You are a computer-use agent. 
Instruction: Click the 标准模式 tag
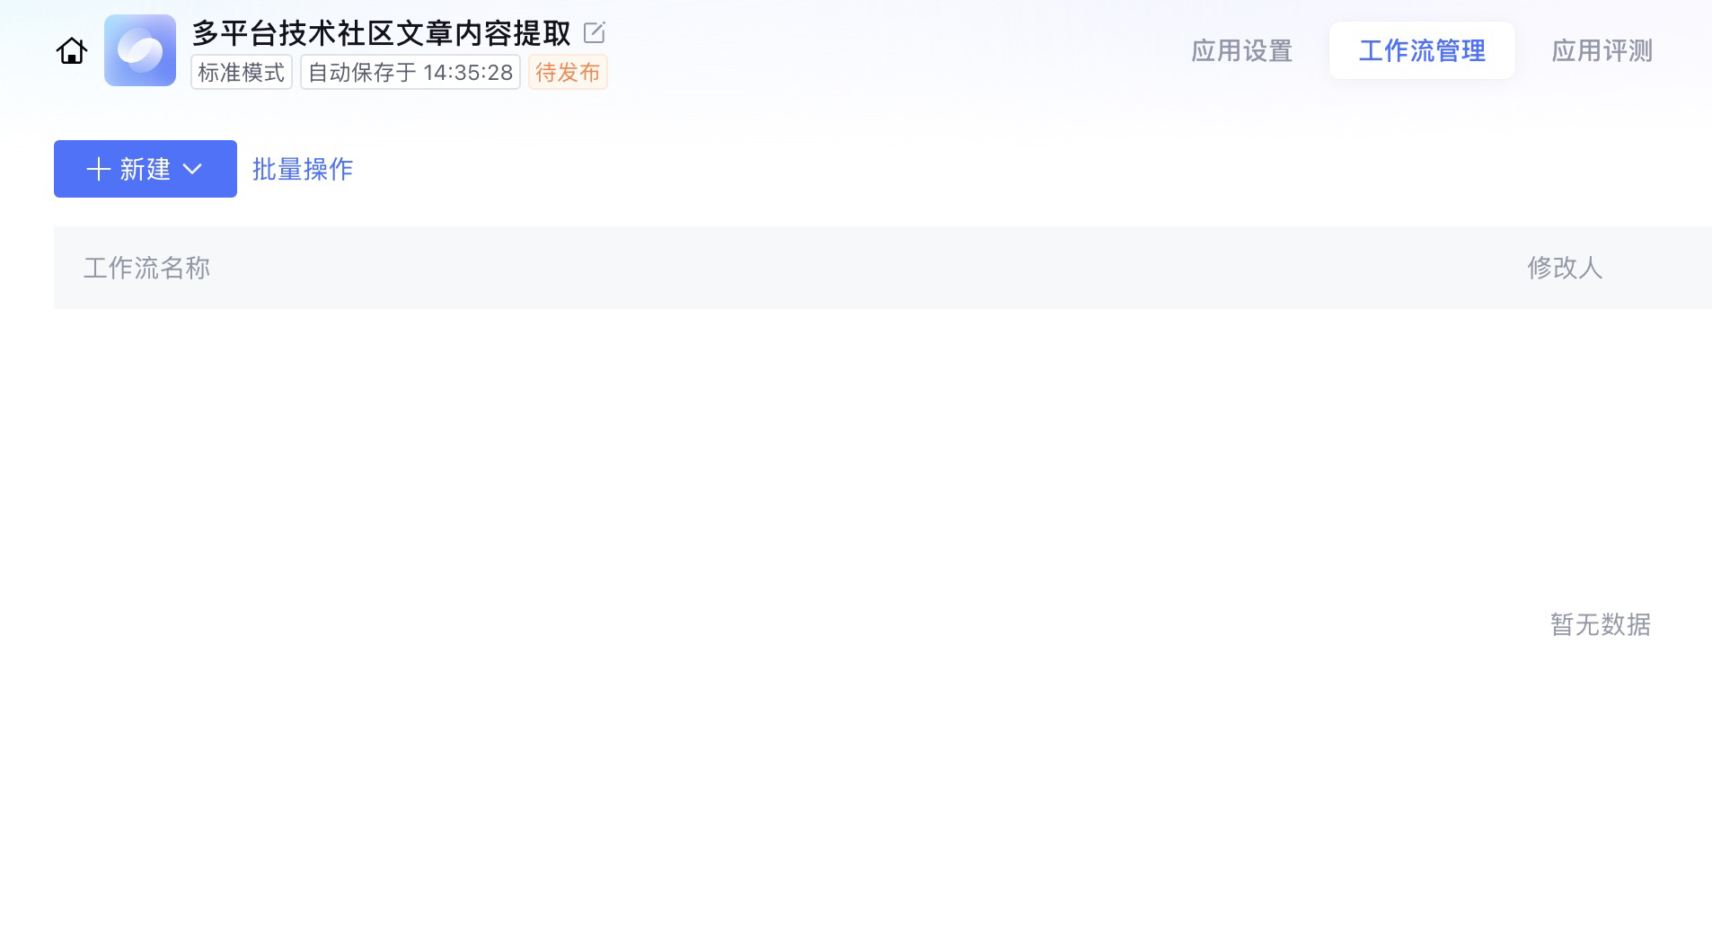(x=242, y=72)
